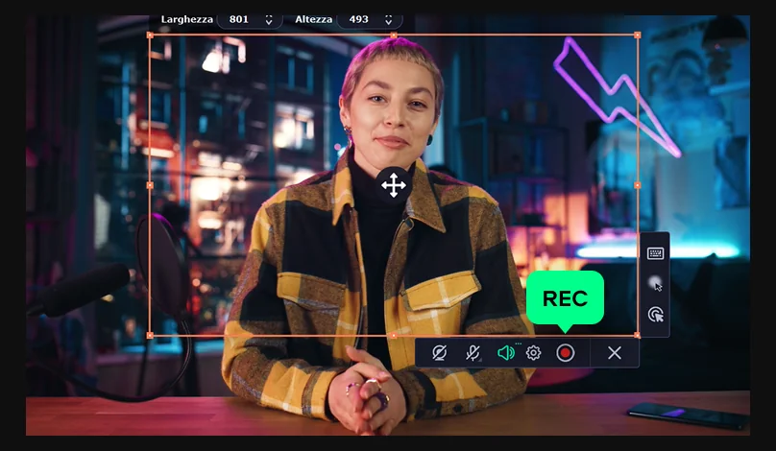Click the top-left corner resize handle

coord(150,36)
